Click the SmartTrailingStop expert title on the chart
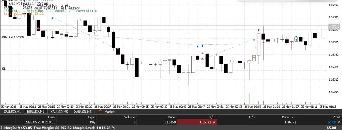This screenshot has height=130, width=342. pos(28,4)
